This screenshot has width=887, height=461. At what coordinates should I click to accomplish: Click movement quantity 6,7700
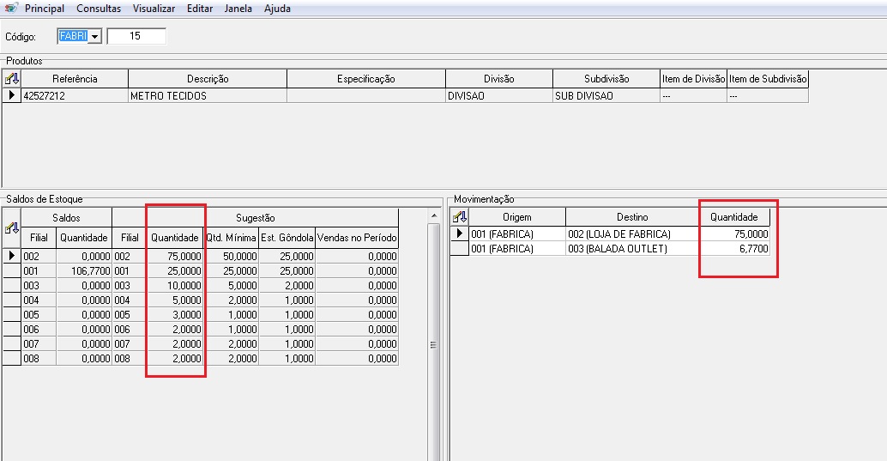pos(734,249)
